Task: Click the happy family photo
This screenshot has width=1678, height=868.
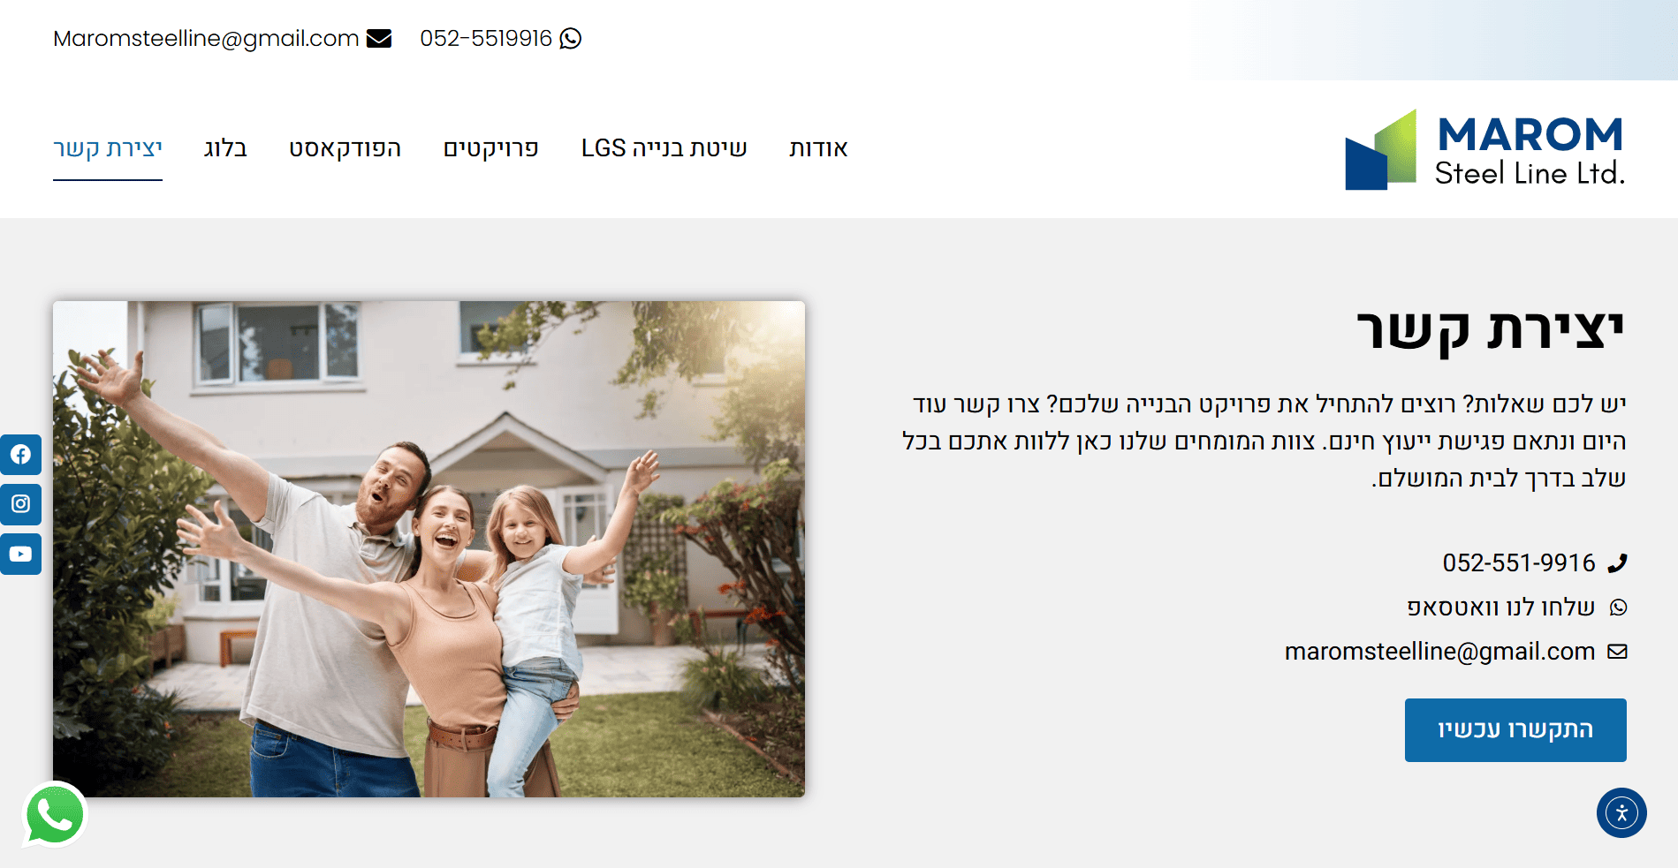Action: coord(429,549)
